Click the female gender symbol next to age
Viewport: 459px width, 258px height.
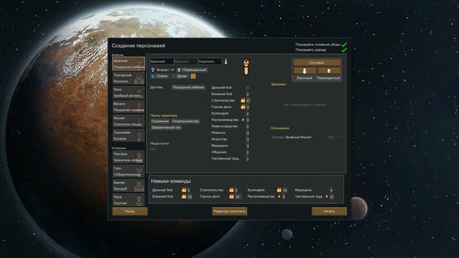pos(153,70)
